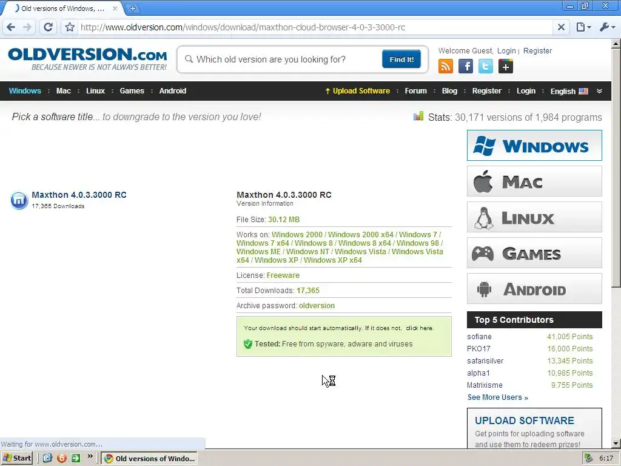The width and height of the screenshot is (621, 466).
Task: Click the See More Users link
Action: [497, 397]
